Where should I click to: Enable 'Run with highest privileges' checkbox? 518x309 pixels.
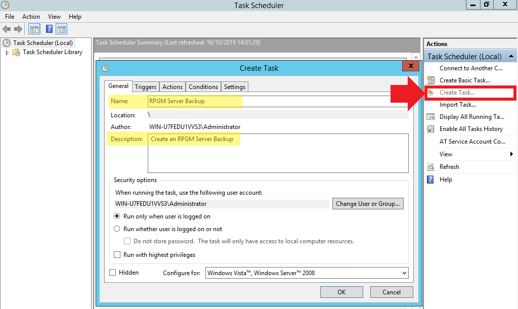click(x=117, y=255)
